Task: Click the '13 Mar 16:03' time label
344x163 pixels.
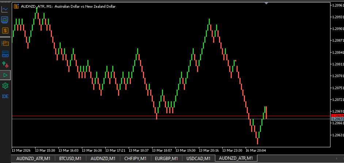Action: (x=68, y=151)
